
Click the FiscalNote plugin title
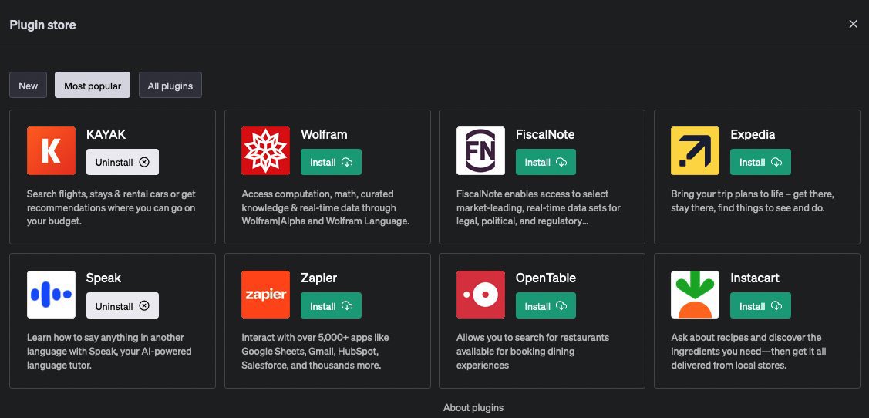click(545, 134)
